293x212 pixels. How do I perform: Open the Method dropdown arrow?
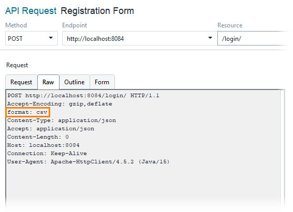pos(51,38)
